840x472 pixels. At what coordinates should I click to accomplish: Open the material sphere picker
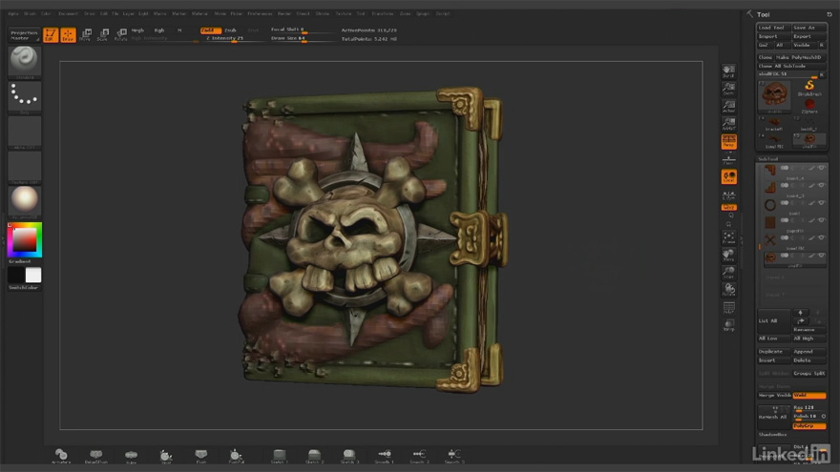[x=24, y=200]
